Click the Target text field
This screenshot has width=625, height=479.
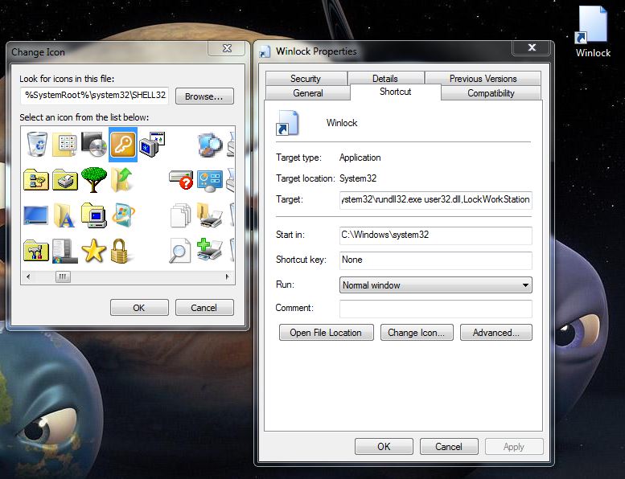click(436, 199)
